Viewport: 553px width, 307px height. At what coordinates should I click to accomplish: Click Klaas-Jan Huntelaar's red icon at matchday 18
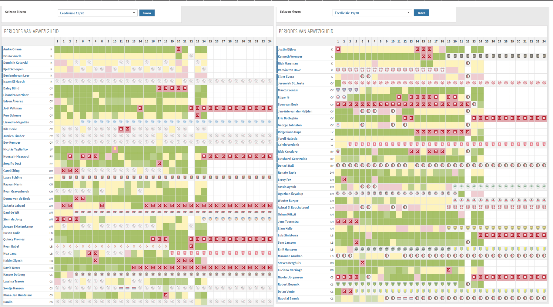pos(166,295)
